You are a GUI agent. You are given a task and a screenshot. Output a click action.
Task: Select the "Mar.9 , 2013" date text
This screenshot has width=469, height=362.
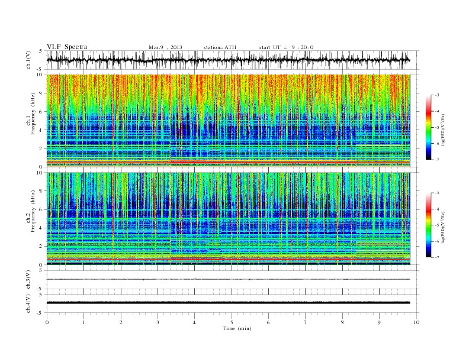point(165,47)
